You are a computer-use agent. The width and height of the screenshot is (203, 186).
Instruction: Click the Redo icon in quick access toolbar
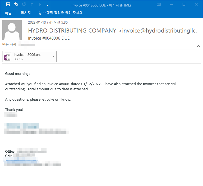point(24,4)
